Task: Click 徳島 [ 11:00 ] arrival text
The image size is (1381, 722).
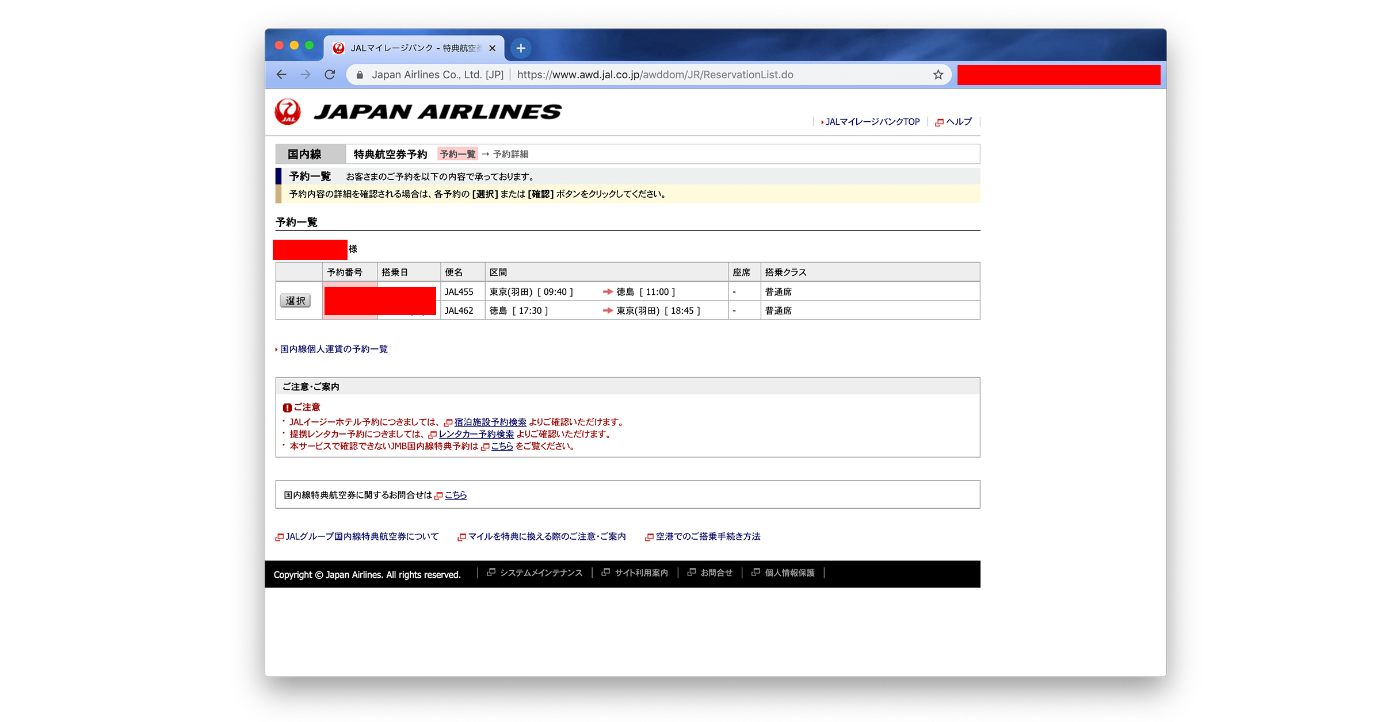Action: pyautogui.click(x=646, y=291)
